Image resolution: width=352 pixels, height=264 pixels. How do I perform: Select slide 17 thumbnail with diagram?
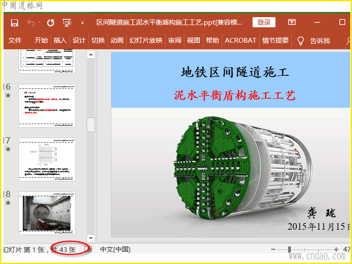click(47, 159)
